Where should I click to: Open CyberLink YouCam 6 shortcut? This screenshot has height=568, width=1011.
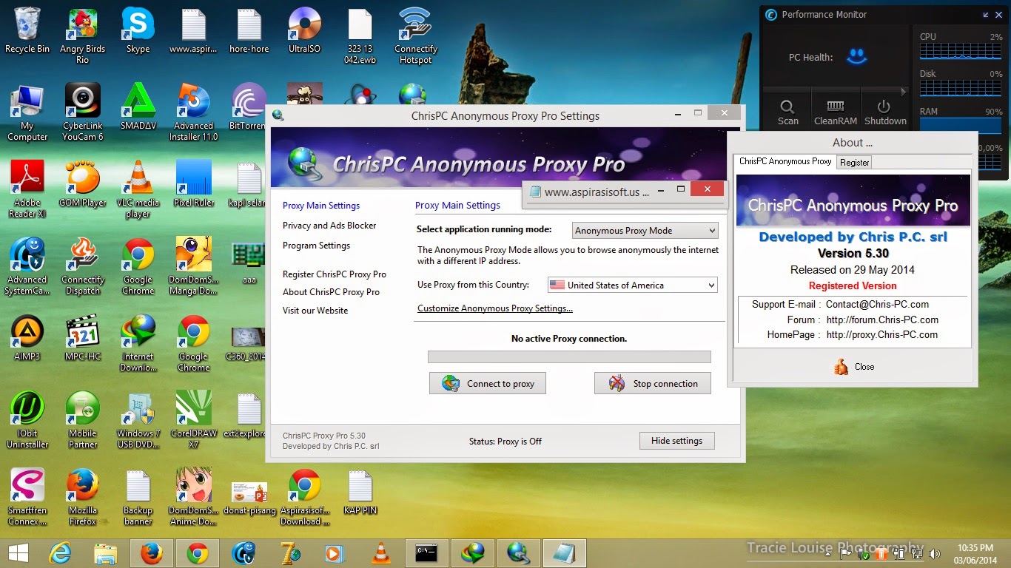coord(82,113)
